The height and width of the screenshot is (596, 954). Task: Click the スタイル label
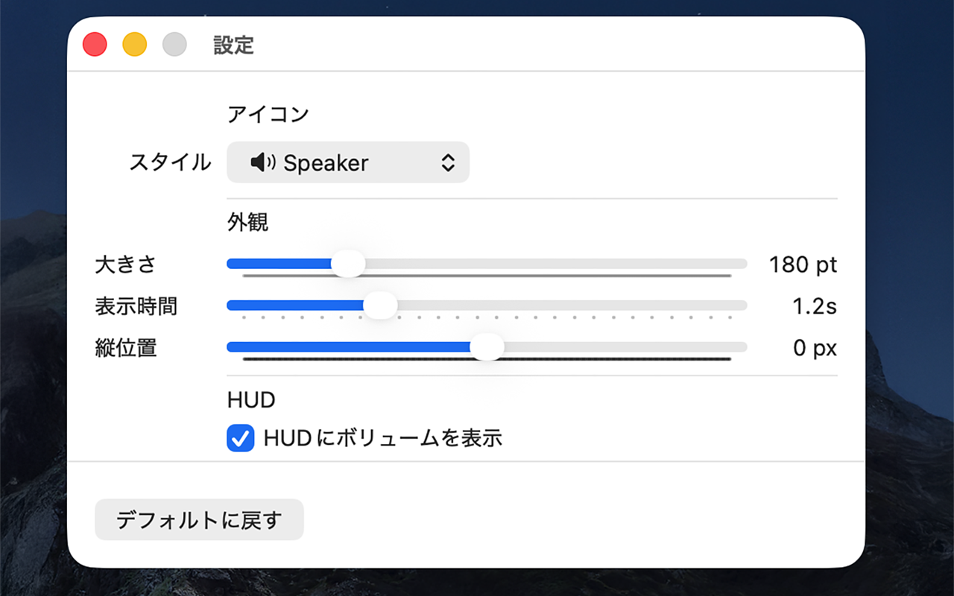(170, 162)
